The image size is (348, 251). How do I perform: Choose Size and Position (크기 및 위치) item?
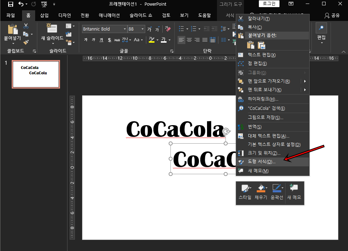pyautogui.click(x=273, y=153)
